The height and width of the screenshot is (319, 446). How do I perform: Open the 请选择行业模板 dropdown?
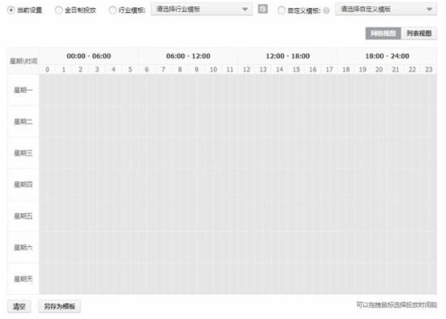pos(201,10)
